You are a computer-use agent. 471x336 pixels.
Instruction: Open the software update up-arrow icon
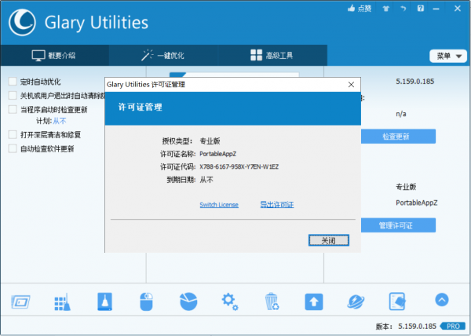[x=314, y=301]
